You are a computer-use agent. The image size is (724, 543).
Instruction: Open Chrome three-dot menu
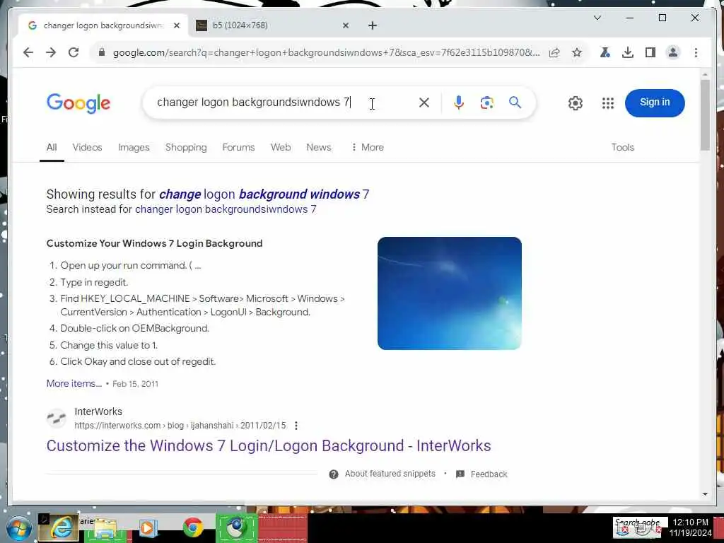pyautogui.click(x=696, y=52)
